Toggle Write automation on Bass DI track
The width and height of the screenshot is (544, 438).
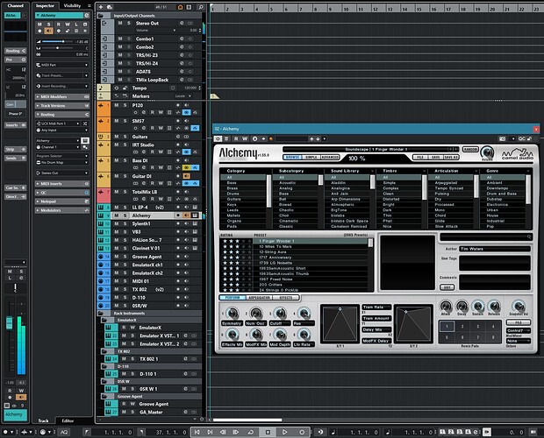click(161, 167)
